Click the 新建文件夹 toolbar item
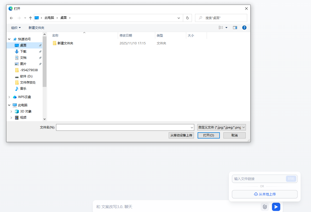 [x=36, y=28]
